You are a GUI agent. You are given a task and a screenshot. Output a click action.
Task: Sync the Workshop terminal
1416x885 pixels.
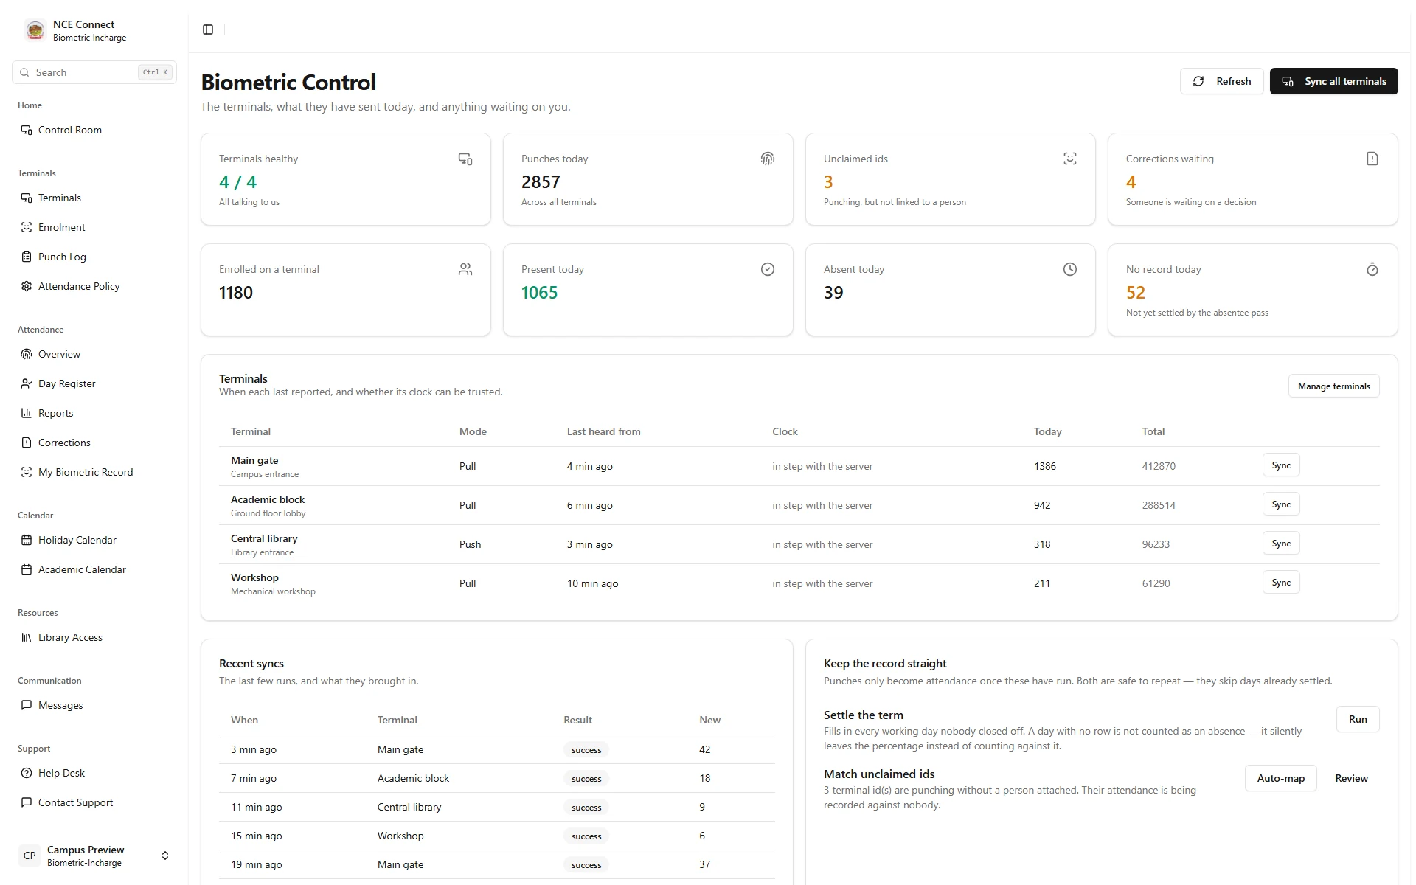pyautogui.click(x=1281, y=583)
